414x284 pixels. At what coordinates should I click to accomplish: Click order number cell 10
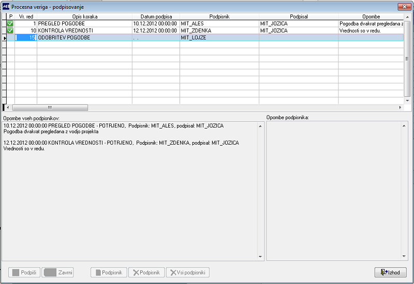(26, 31)
